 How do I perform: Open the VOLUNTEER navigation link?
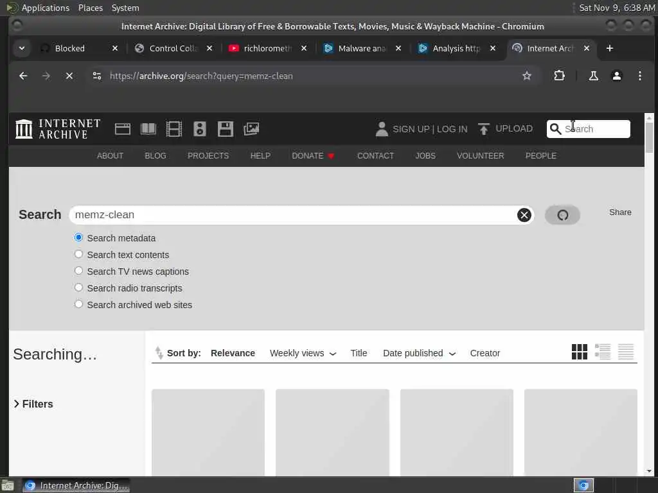(x=481, y=156)
